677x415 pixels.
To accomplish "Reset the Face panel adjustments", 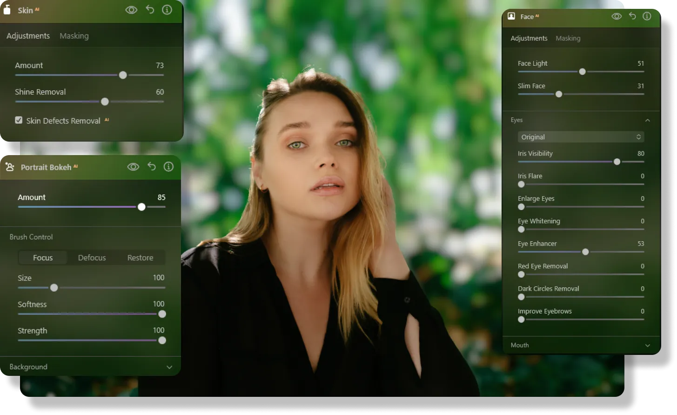I will point(632,16).
